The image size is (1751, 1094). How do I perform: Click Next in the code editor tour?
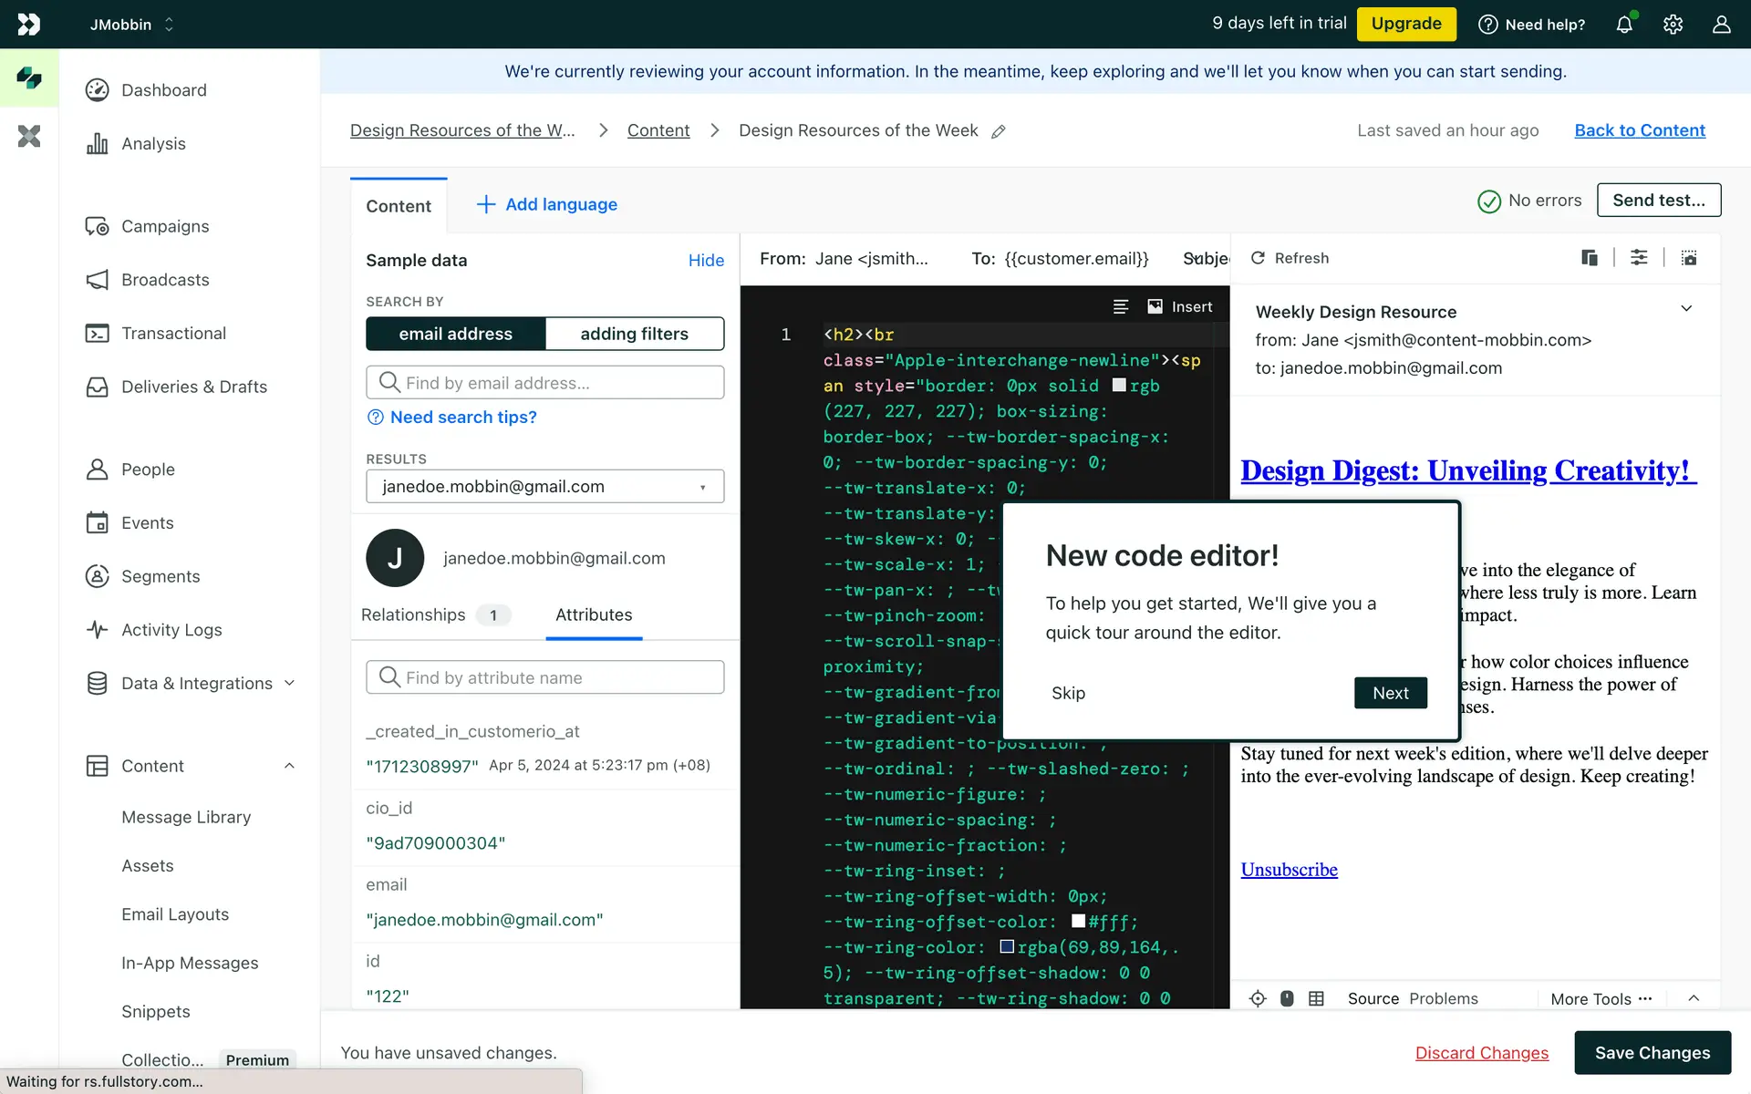point(1390,693)
